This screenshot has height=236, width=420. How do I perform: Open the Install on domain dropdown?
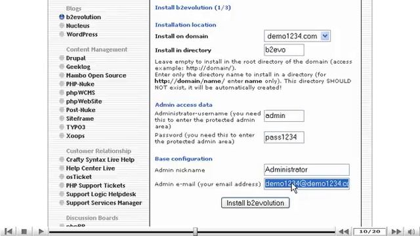pyautogui.click(x=297, y=36)
